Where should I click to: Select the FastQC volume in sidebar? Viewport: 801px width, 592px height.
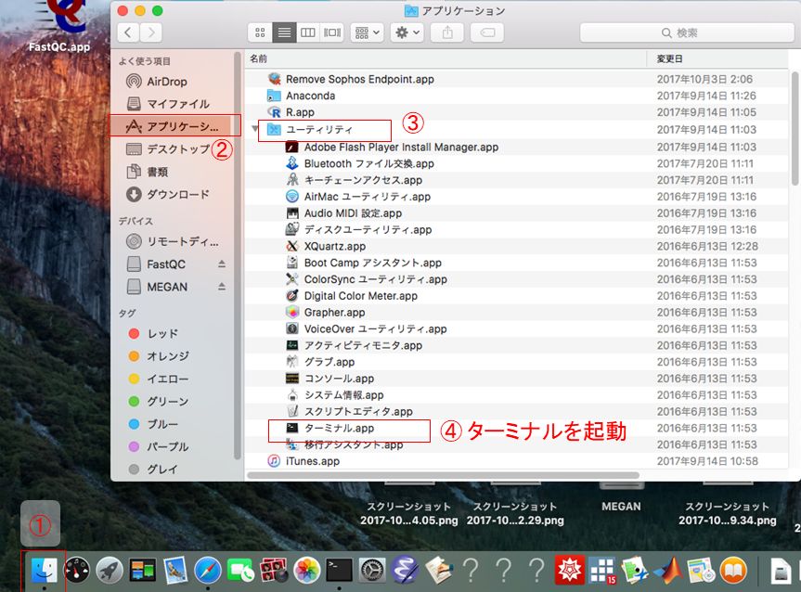pyautogui.click(x=166, y=264)
